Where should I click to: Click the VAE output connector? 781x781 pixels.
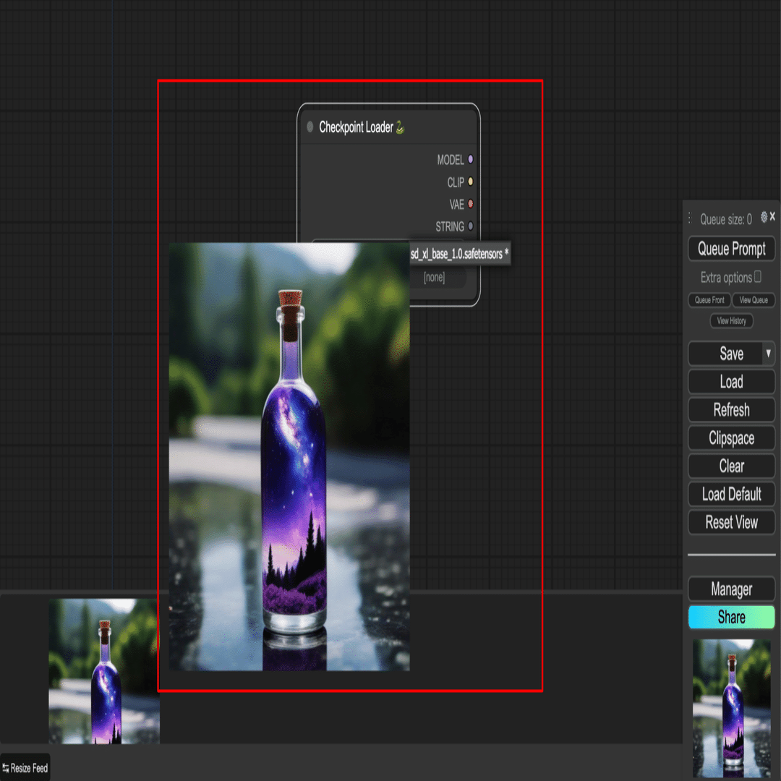470,204
